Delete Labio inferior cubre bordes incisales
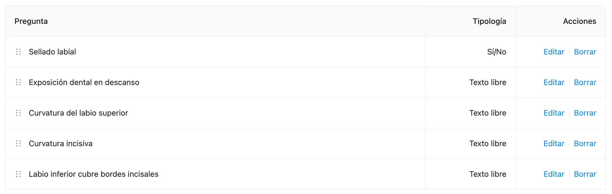Image resolution: width=612 pixels, height=194 pixels. [585, 174]
